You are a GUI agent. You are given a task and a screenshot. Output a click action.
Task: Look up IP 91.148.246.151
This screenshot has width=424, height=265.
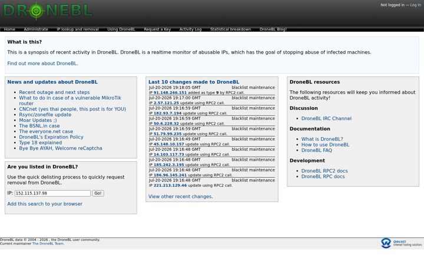coord(170,93)
